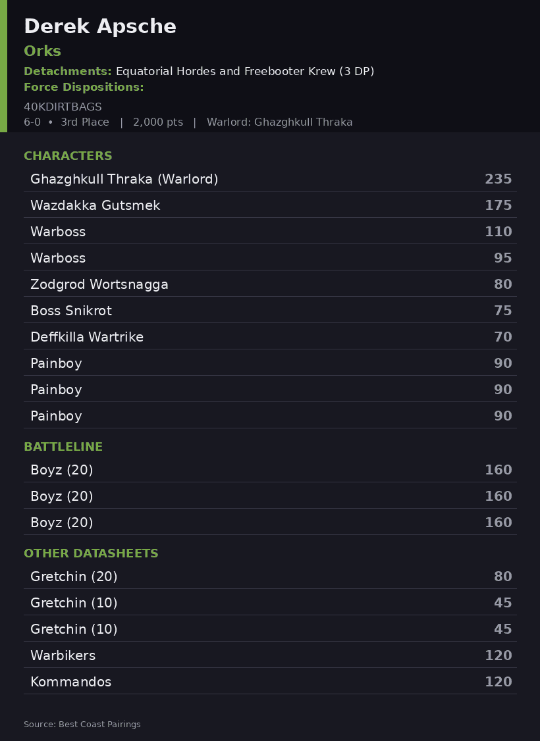Viewport: 540px width, 741px height.
Task: Click the Deffkilla Wartrike entry
Action: coord(270,336)
